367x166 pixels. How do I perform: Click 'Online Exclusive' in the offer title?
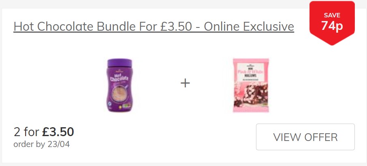[249, 26]
